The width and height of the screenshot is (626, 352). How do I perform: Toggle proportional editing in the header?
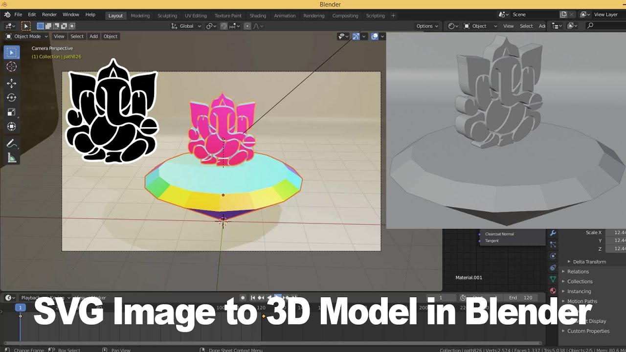[x=247, y=26]
